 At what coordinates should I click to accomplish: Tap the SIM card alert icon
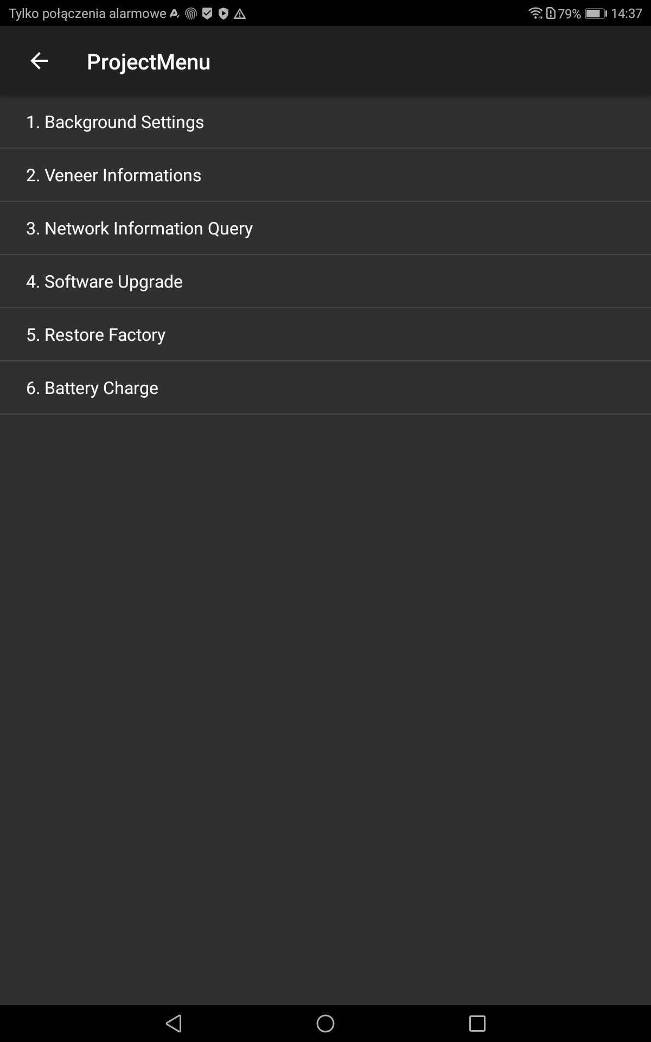click(x=551, y=13)
